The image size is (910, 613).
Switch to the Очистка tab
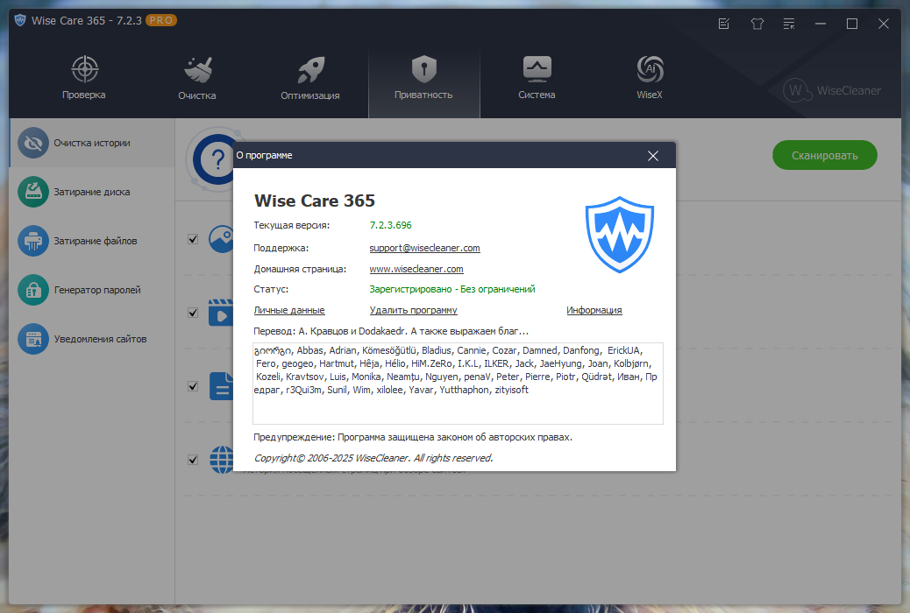197,78
